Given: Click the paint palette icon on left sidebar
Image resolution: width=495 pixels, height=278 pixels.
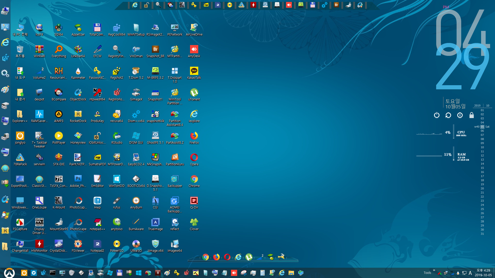Looking at the screenshot, I should pyautogui.click(x=5, y=89).
